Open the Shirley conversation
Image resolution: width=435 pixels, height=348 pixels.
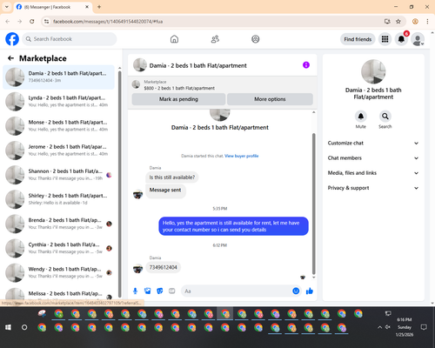58,199
